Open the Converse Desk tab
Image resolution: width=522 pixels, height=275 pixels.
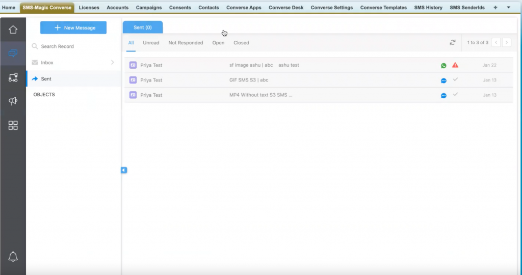286,7
